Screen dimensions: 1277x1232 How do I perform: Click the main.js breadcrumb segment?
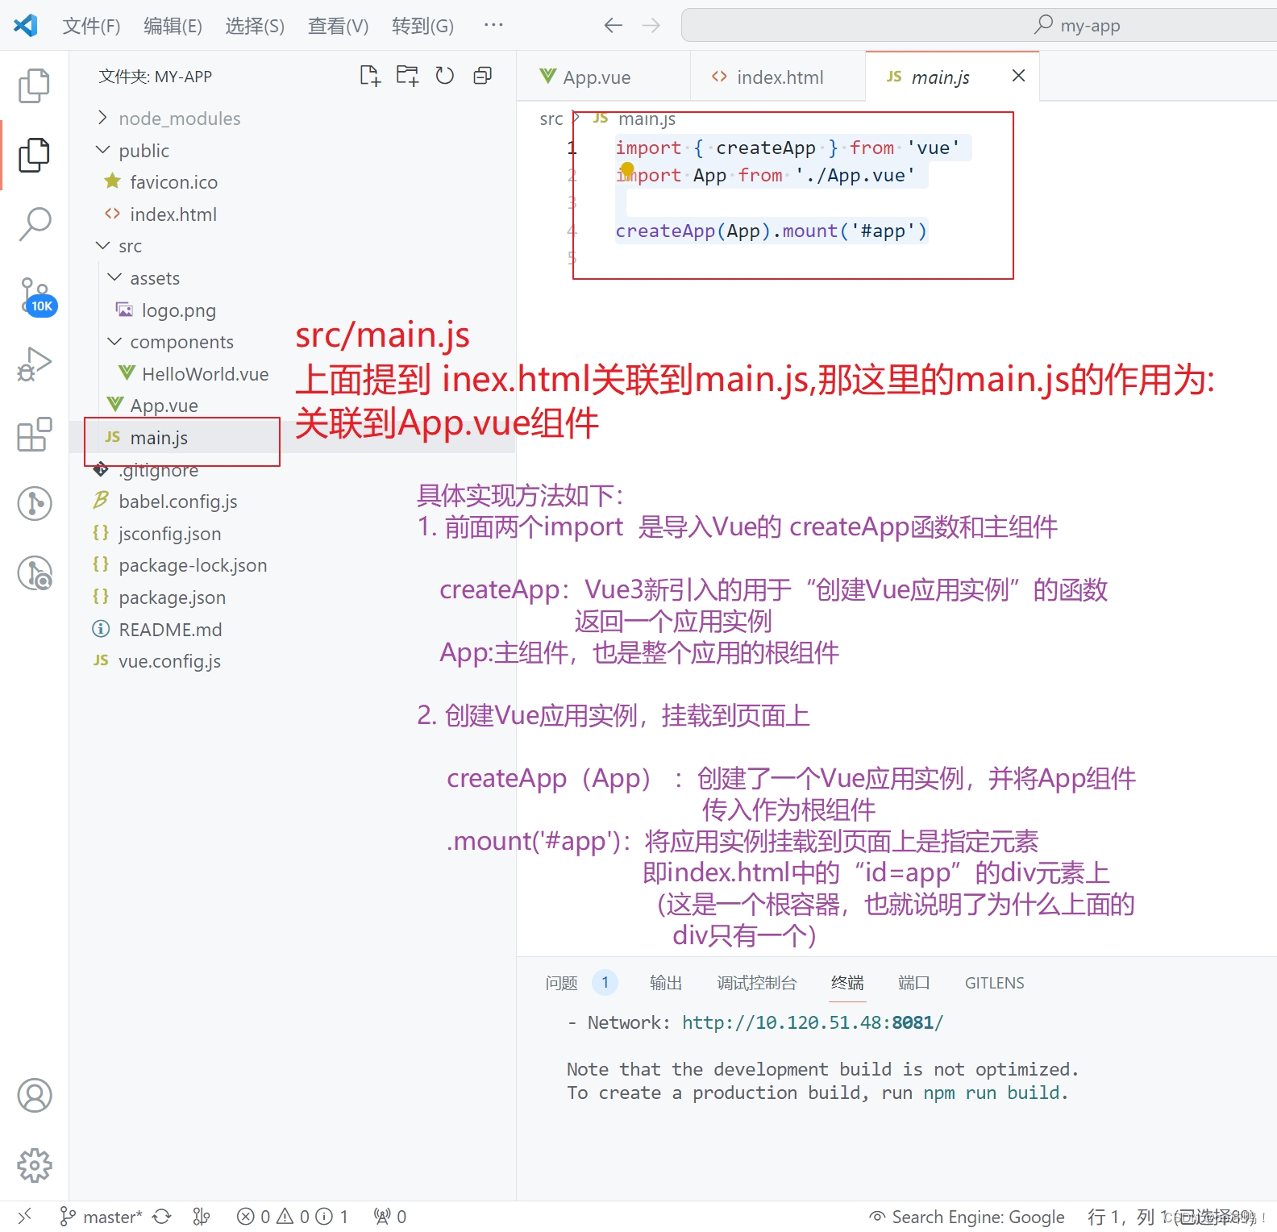point(647,119)
